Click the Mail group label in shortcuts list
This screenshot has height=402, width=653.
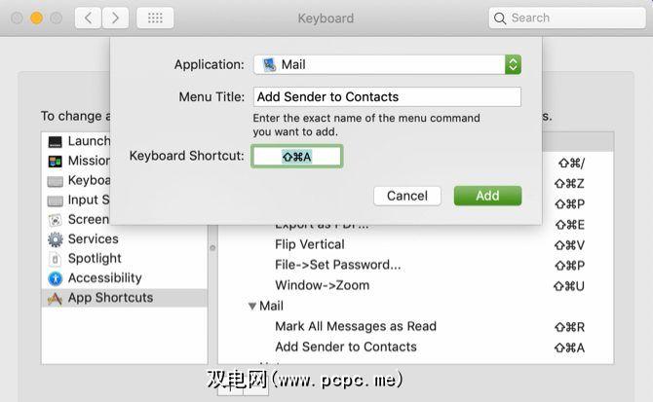click(x=271, y=306)
